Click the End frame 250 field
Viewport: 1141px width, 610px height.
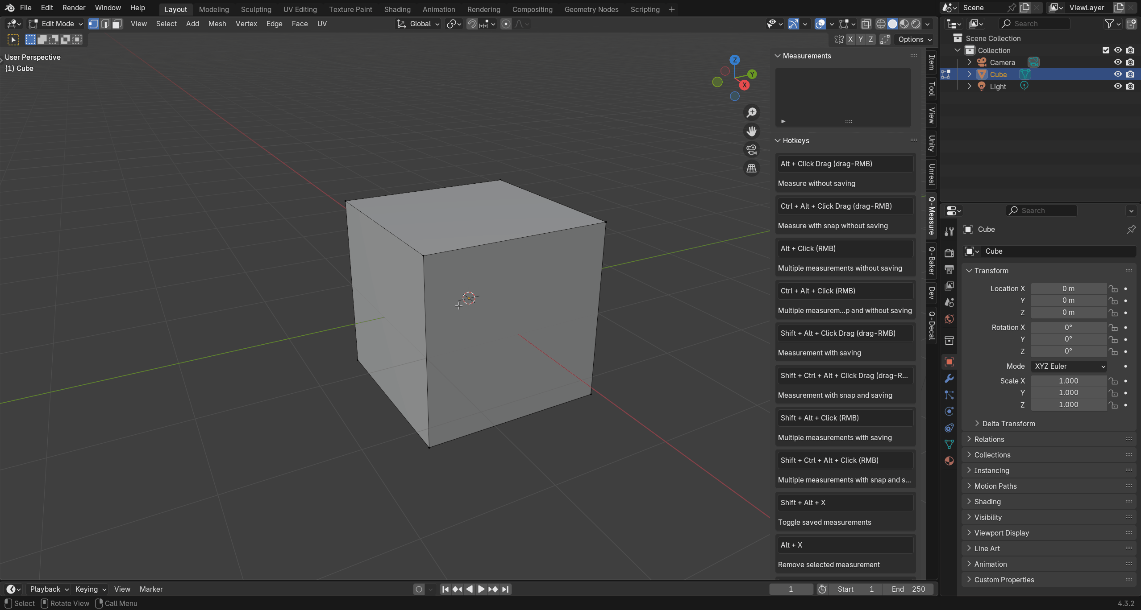point(908,589)
